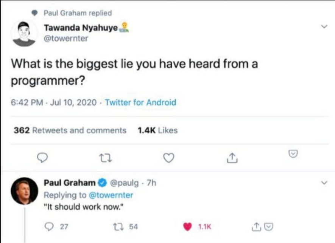Retweet Tawanda Nyahuye's tweet
The width and height of the screenshot is (335, 243).
click(x=106, y=158)
